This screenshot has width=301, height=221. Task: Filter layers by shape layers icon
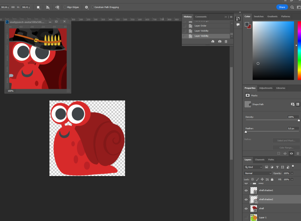point(283,167)
